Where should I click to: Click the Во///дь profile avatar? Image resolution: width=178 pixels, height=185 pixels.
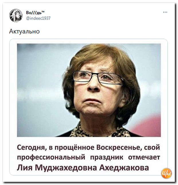(16, 15)
